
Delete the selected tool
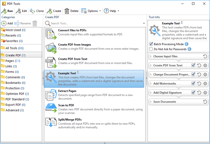pyautogui.click(x=71, y=11)
